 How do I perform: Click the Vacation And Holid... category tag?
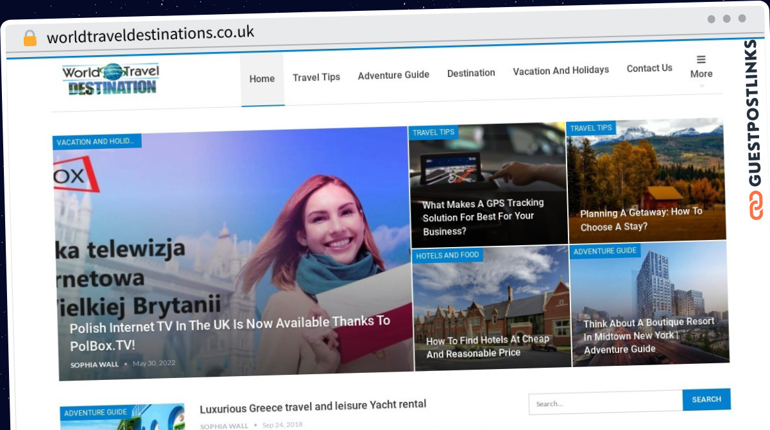[97, 142]
